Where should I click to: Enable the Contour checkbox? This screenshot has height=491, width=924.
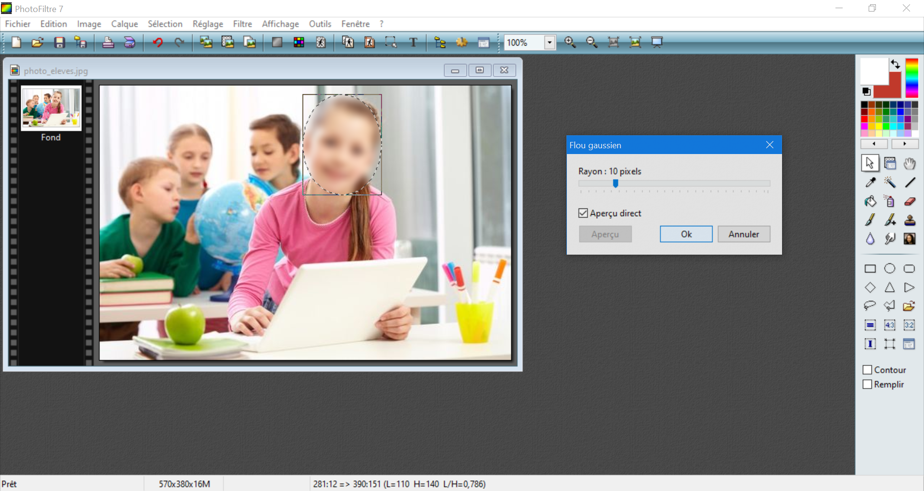point(867,370)
